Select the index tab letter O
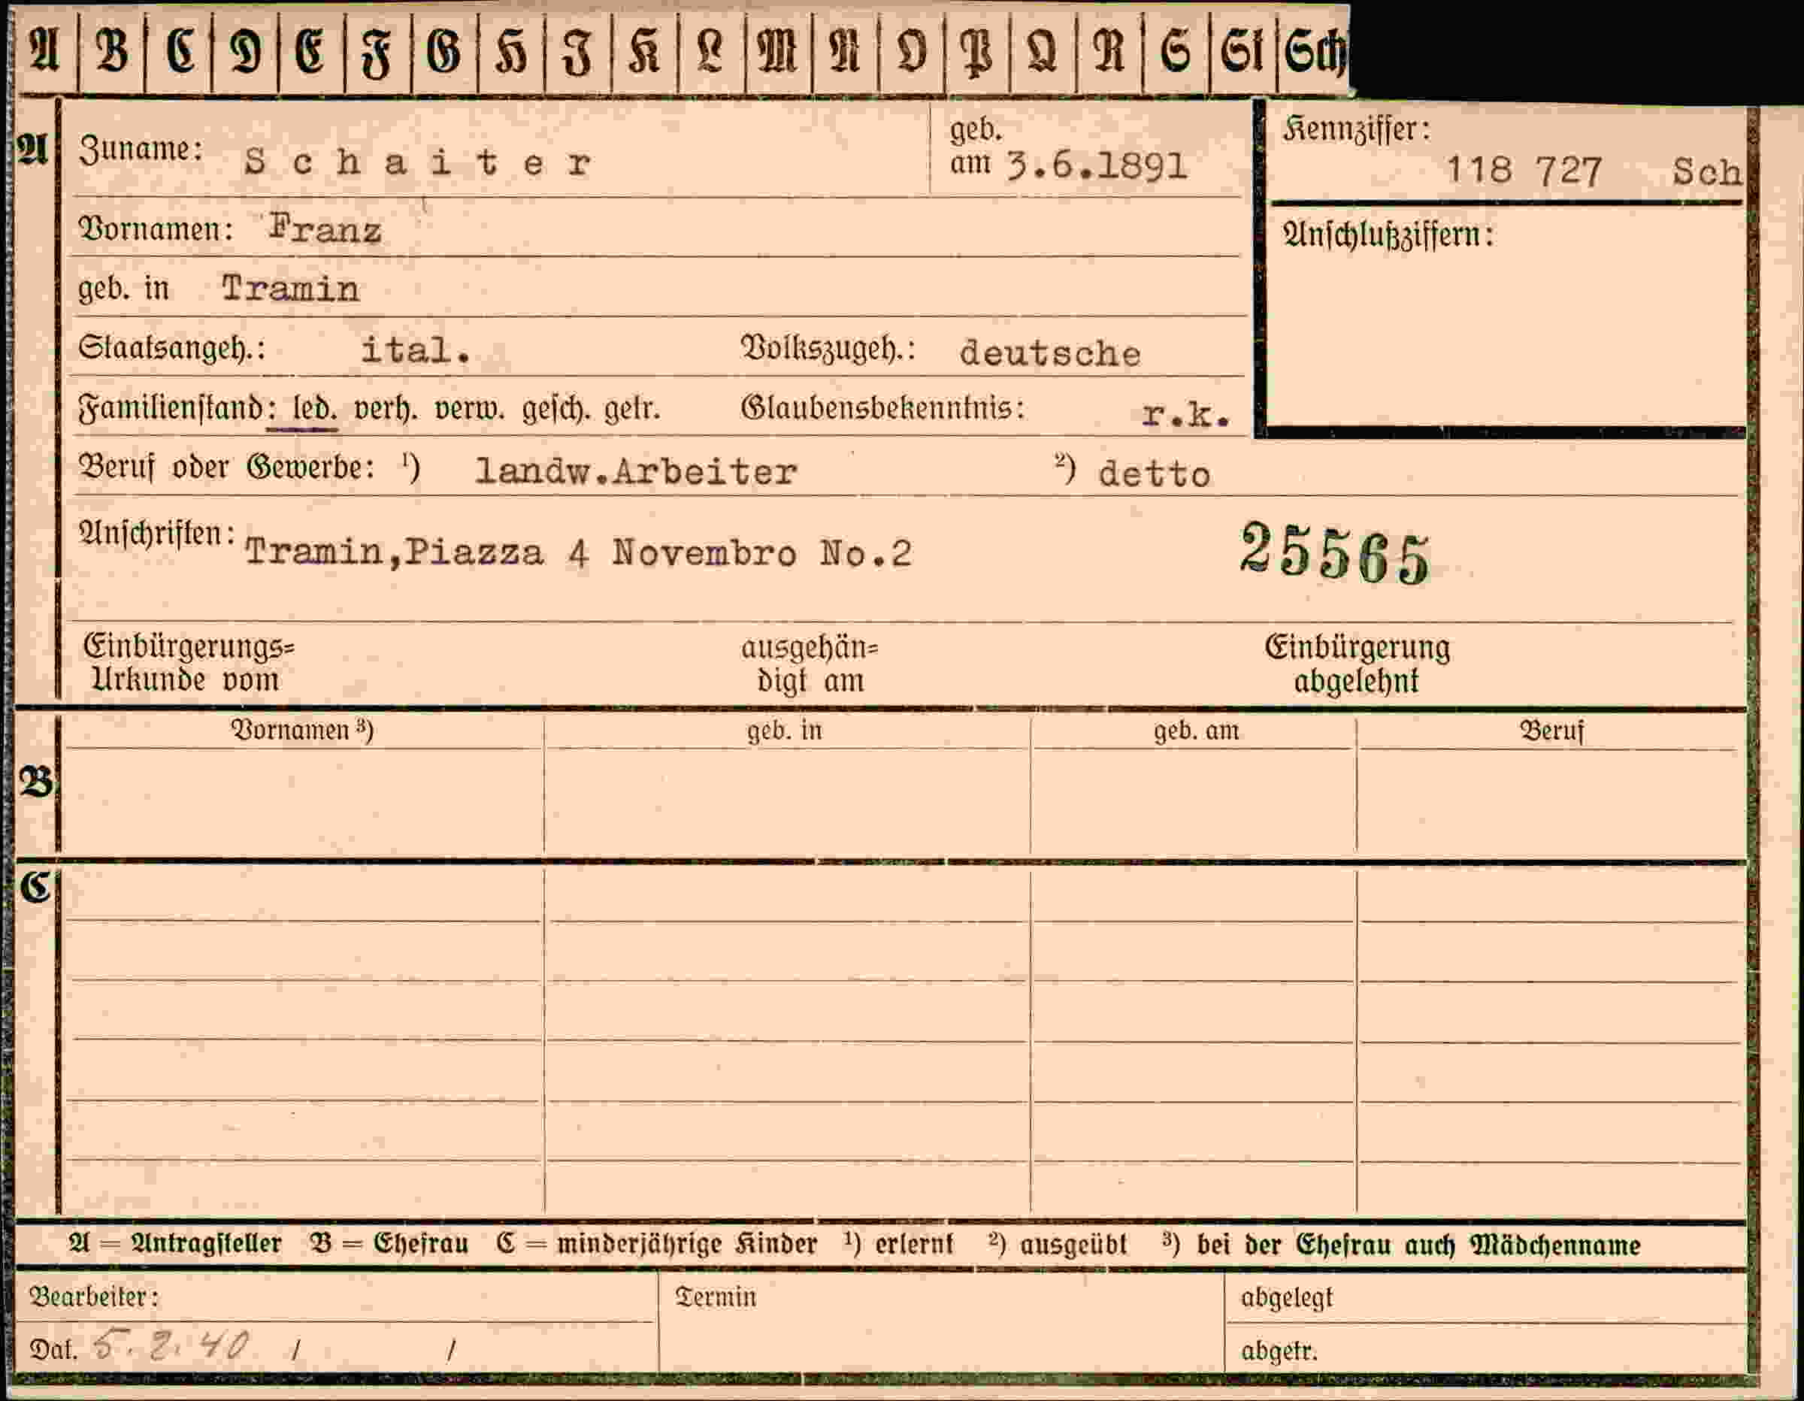Image resolution: width=1804 pixels, height=1401 pixels. coord(911,50)
